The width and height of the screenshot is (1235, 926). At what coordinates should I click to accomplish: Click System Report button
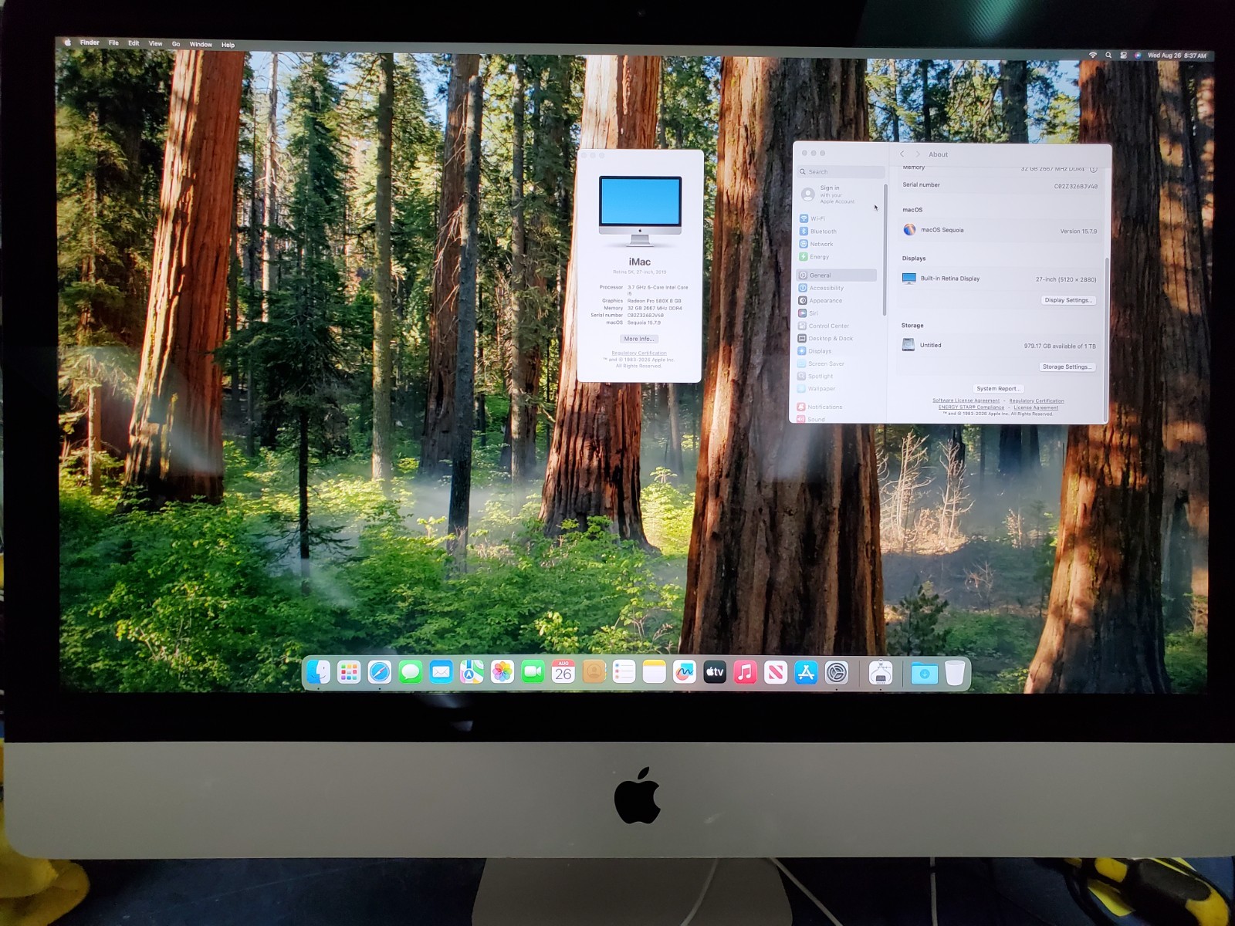click(x=998, y=388)
